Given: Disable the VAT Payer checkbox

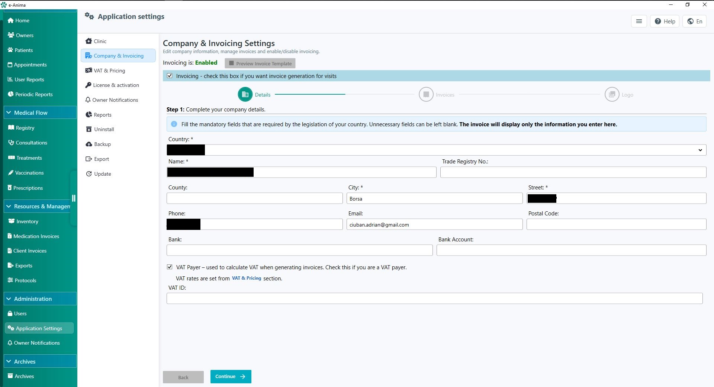Looking at the screenshot, I should point(170,267).
